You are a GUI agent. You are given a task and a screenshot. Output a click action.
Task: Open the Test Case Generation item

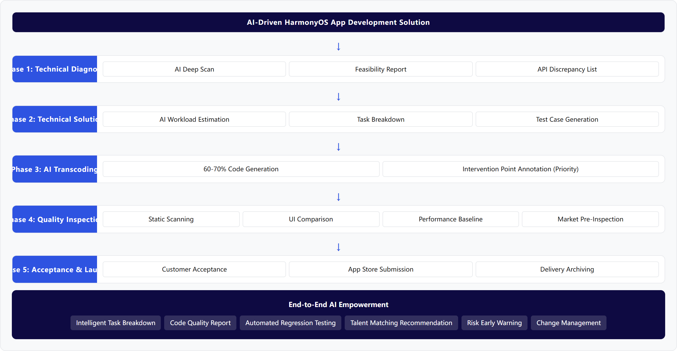567,119
